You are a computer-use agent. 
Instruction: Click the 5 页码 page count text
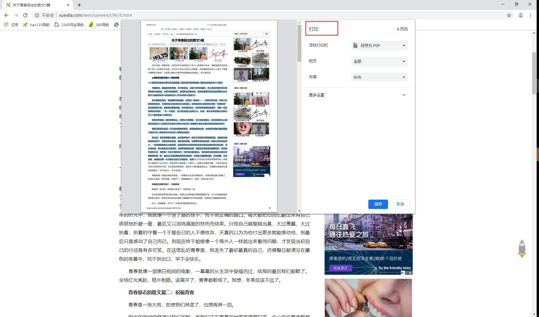[x=402, y=29]
